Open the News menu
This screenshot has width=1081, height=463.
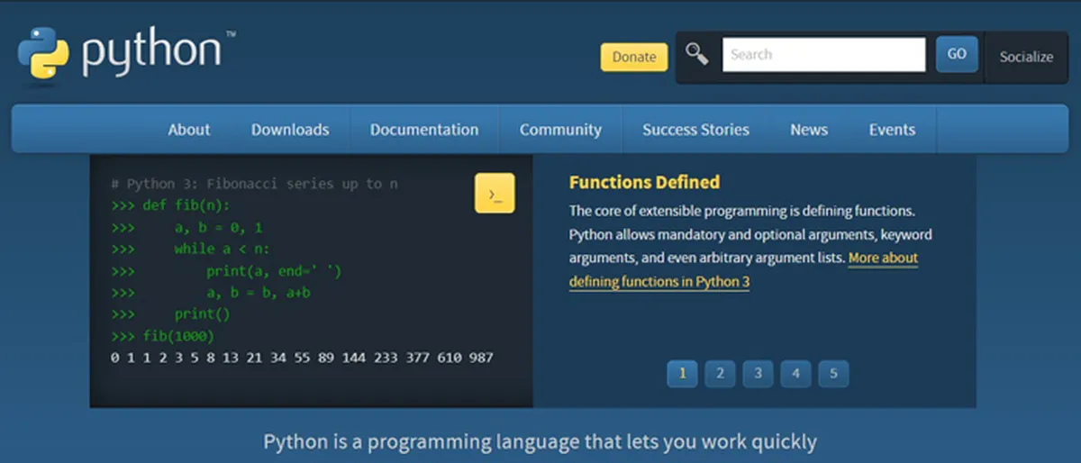[809, 130]
